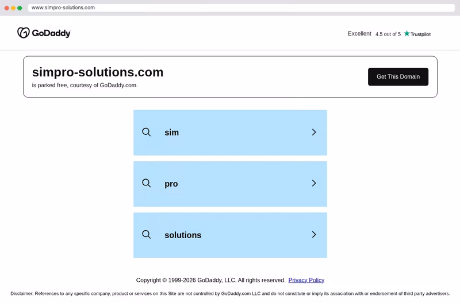This screenshot has width=460, height=303.
Task: Open the 'pro' related search link
Action: pyautogui.click(x=231, y=184)
